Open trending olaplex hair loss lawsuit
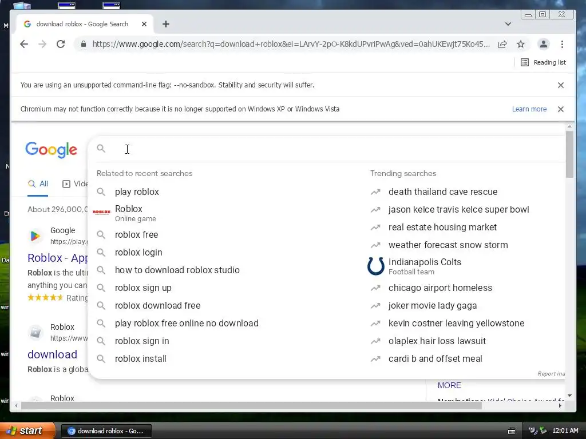The height and width of the screenshot is (439, 586). 437,341
